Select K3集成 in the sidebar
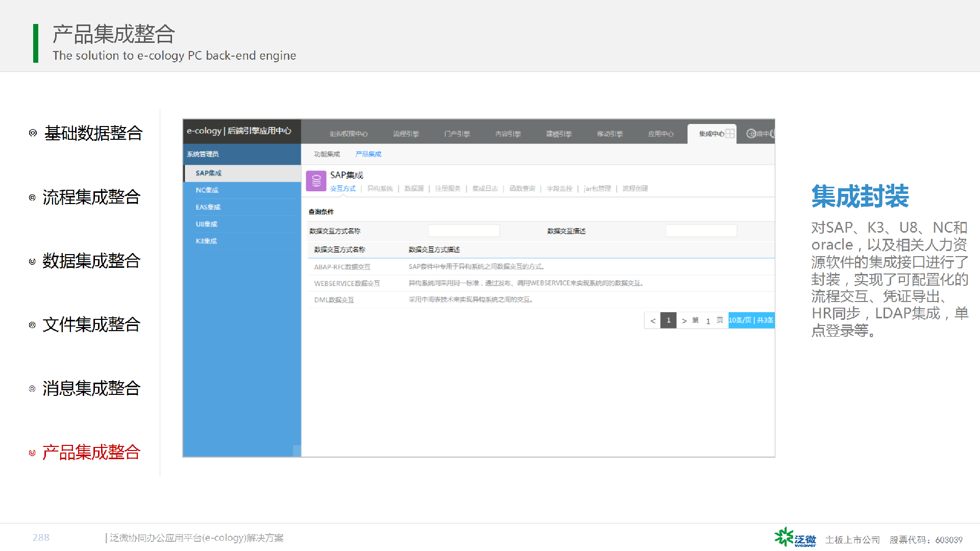This screenshot has width=980, height=551. 242,241
